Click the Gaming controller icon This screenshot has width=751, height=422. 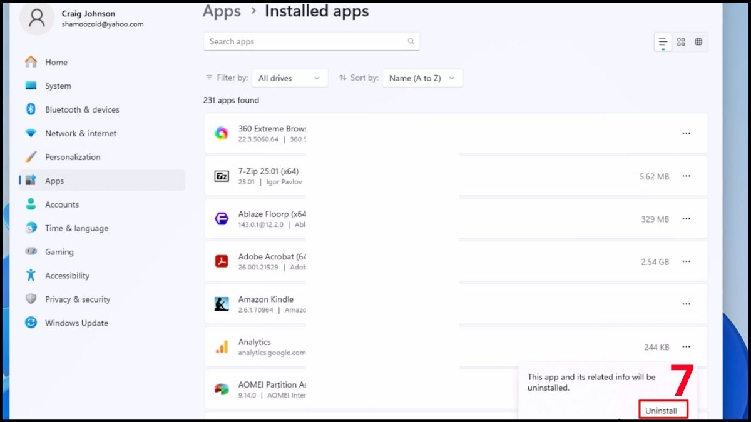coord(31,251)
